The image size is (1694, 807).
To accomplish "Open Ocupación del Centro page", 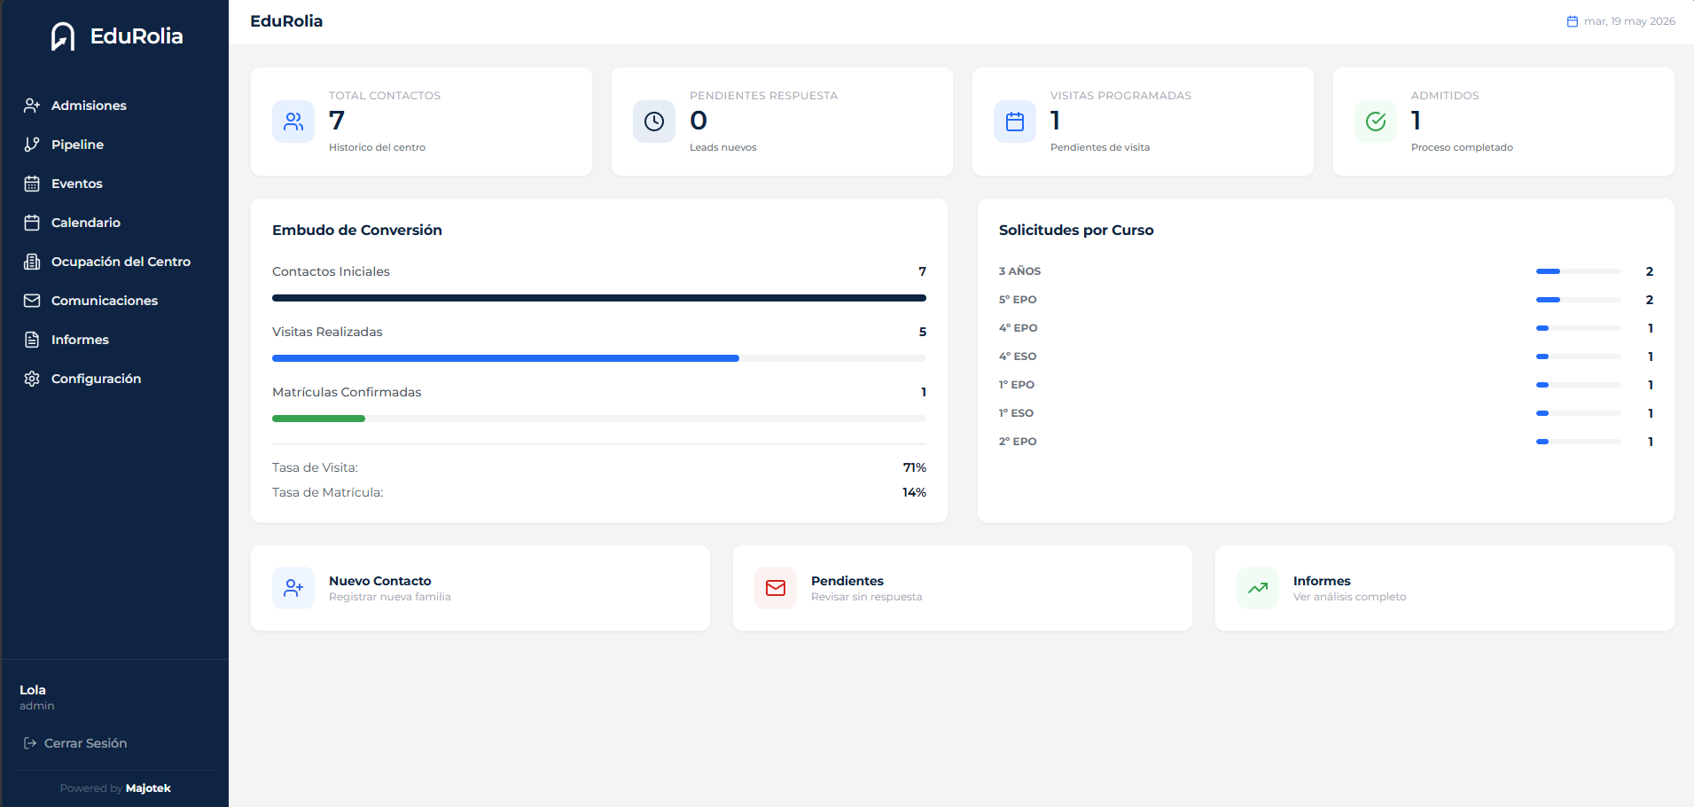I will 114,262.
